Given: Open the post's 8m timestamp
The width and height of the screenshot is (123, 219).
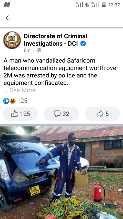Looking at the screenshot, I should coord(27,50).
